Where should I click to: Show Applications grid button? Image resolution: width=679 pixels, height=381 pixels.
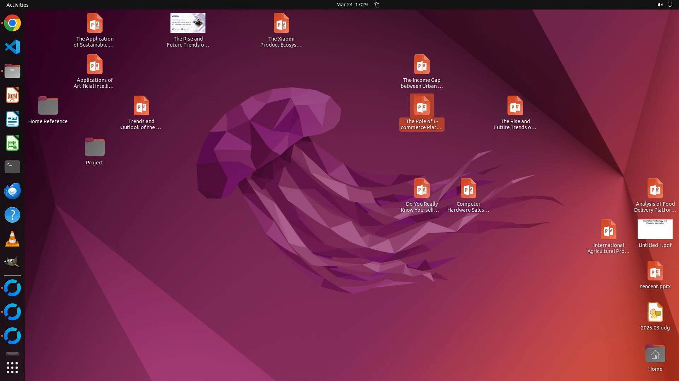pyautogui.click(x=12, y=368)
